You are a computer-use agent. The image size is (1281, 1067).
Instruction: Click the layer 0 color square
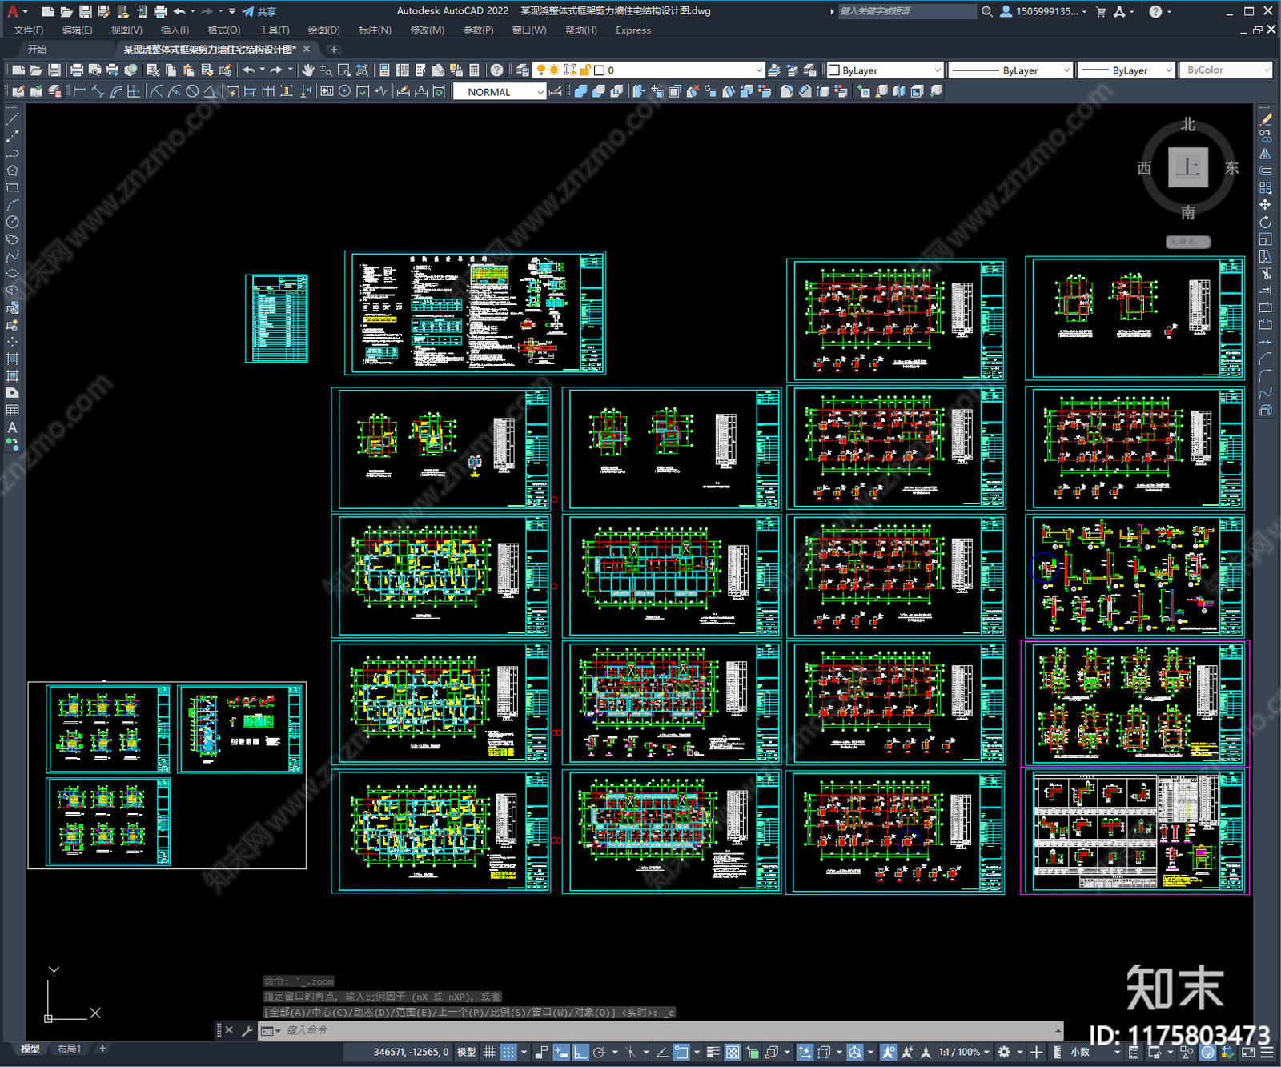(x=599, y=70)
